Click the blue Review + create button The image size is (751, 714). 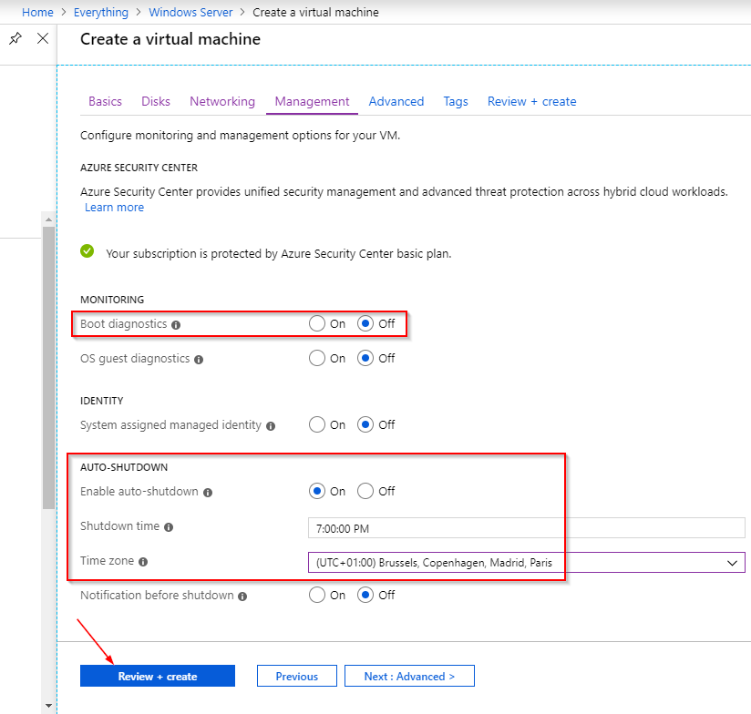[x=158, y=676]
